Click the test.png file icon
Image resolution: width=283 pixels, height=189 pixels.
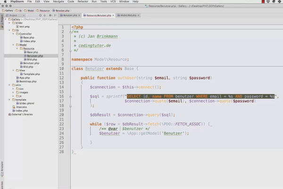pos(17,26)
